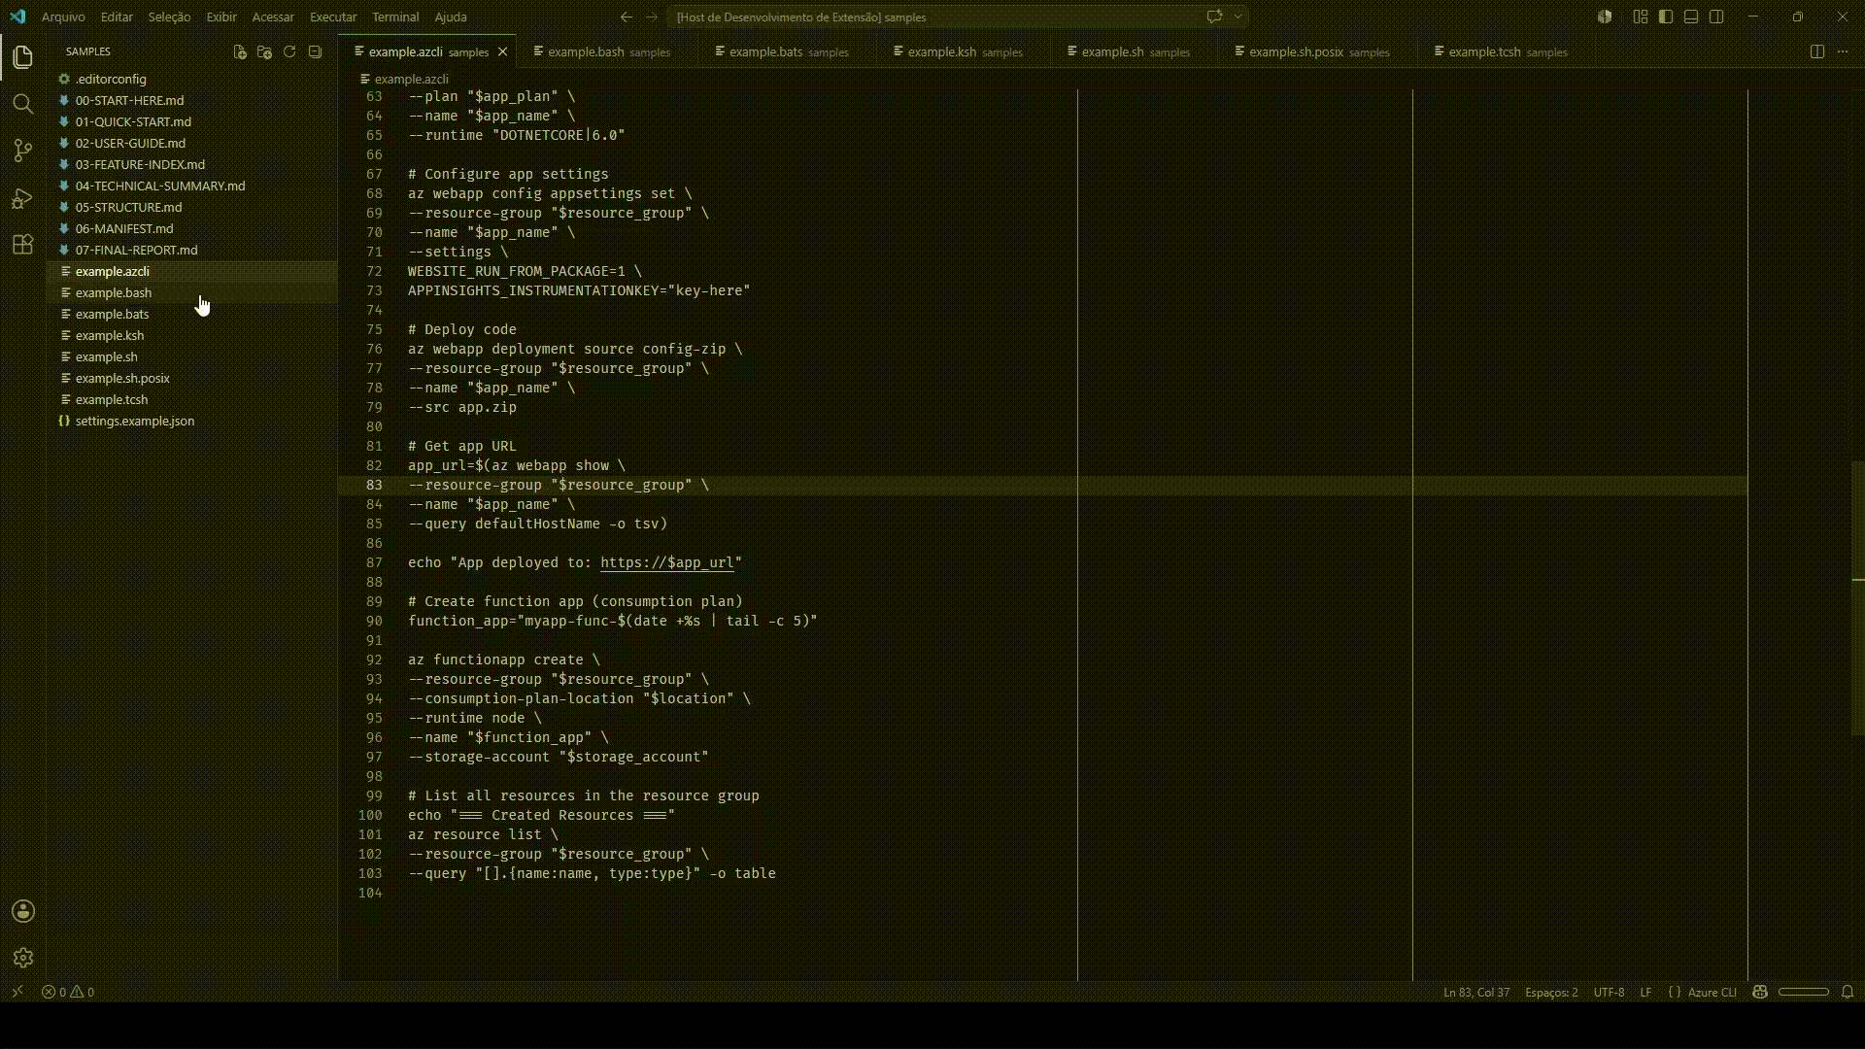Viewport: 1865px width, 1049px height.
Task: Collapse all folders in explorer
Action: [315, 51]
